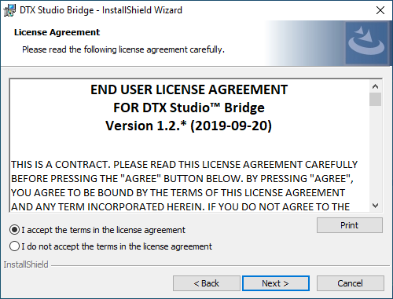Screen dimensions: 393x299
Task: Click the installer icon in the title bar
Action: 9,10
